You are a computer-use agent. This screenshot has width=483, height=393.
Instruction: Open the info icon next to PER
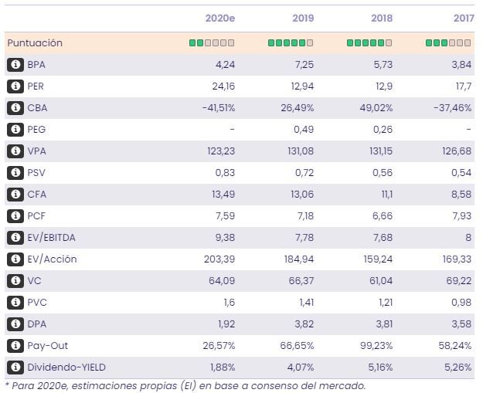pos(15,86)
